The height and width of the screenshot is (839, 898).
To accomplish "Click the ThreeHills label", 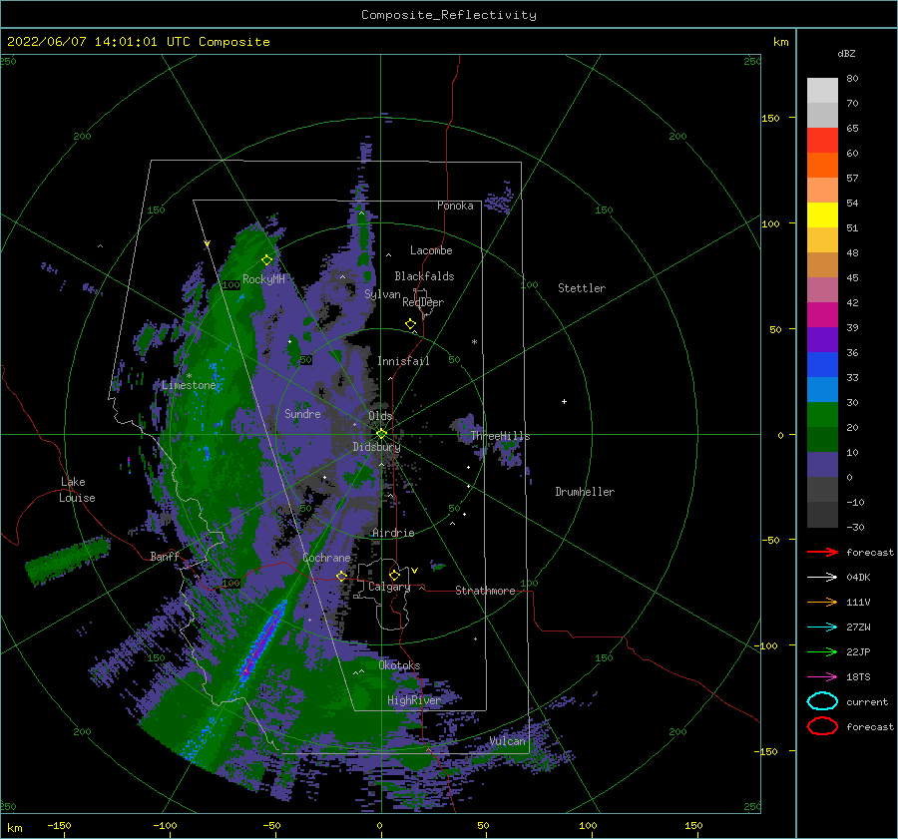I will click(500, 436).
